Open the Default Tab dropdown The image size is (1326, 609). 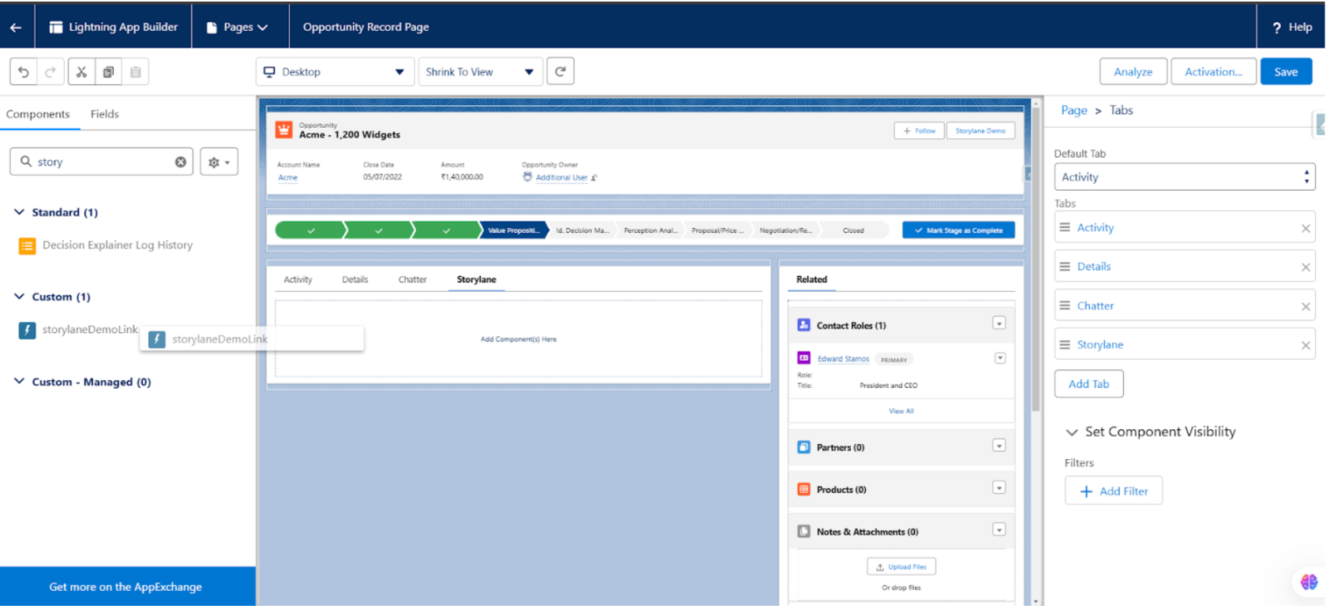coord(1184,177)
